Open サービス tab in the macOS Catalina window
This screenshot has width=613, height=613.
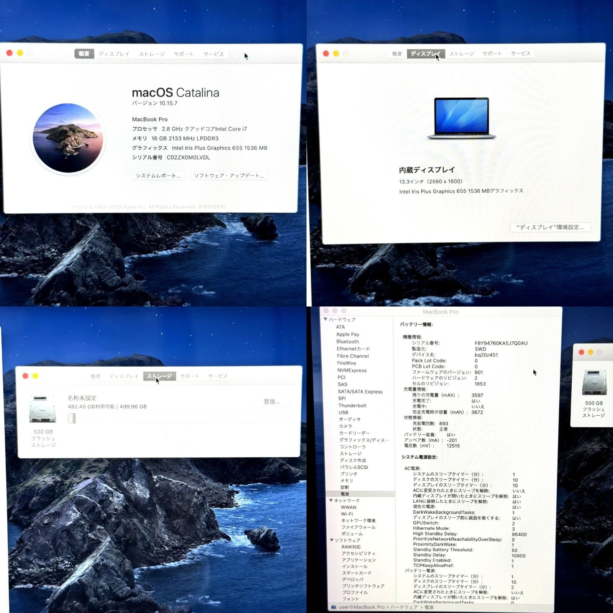tap(213, 54)
